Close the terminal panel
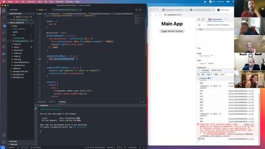The width and height of the screenshot is (265, 149). (144, 102)
